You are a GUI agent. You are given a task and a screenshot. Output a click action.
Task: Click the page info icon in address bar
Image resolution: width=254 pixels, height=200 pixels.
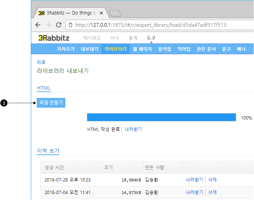(x=71, y=25)
